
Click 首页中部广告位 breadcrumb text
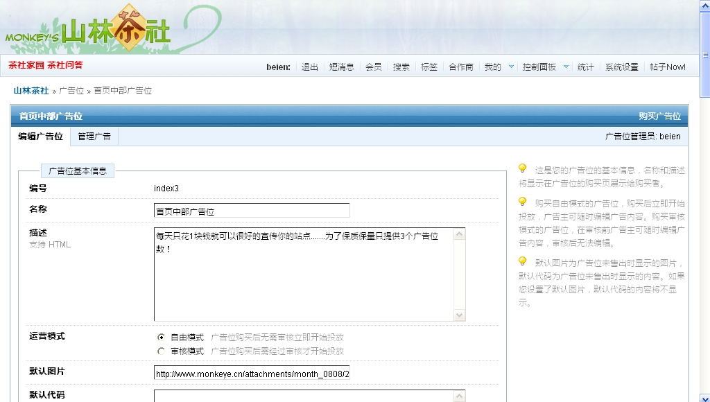tap(123, 91)
